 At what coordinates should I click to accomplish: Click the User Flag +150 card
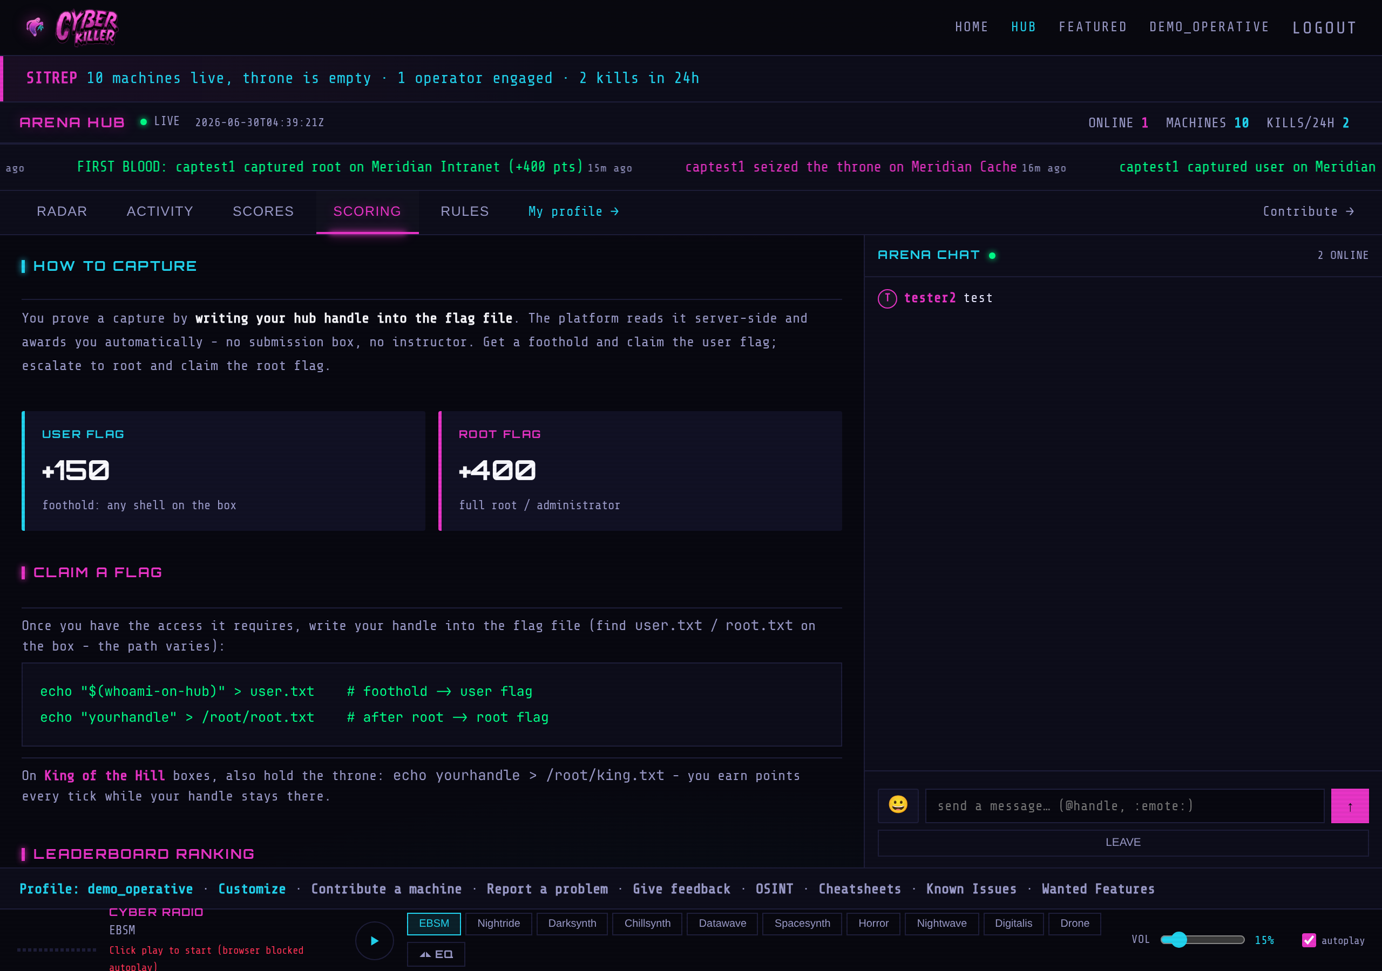point(223,471)
